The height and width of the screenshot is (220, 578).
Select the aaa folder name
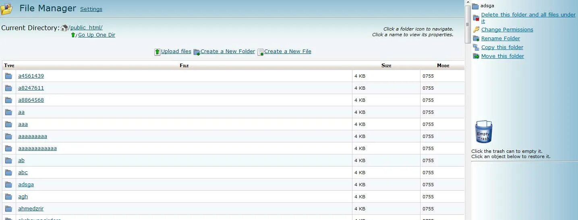click(23, 124)
